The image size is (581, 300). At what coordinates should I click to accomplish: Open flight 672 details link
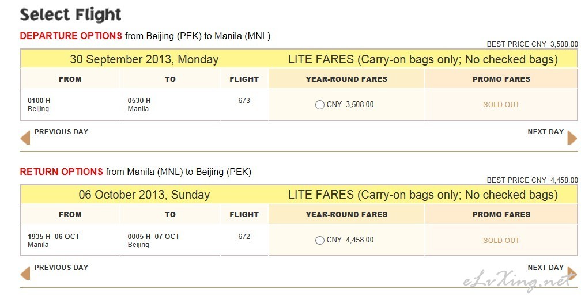tap(244, 236)
